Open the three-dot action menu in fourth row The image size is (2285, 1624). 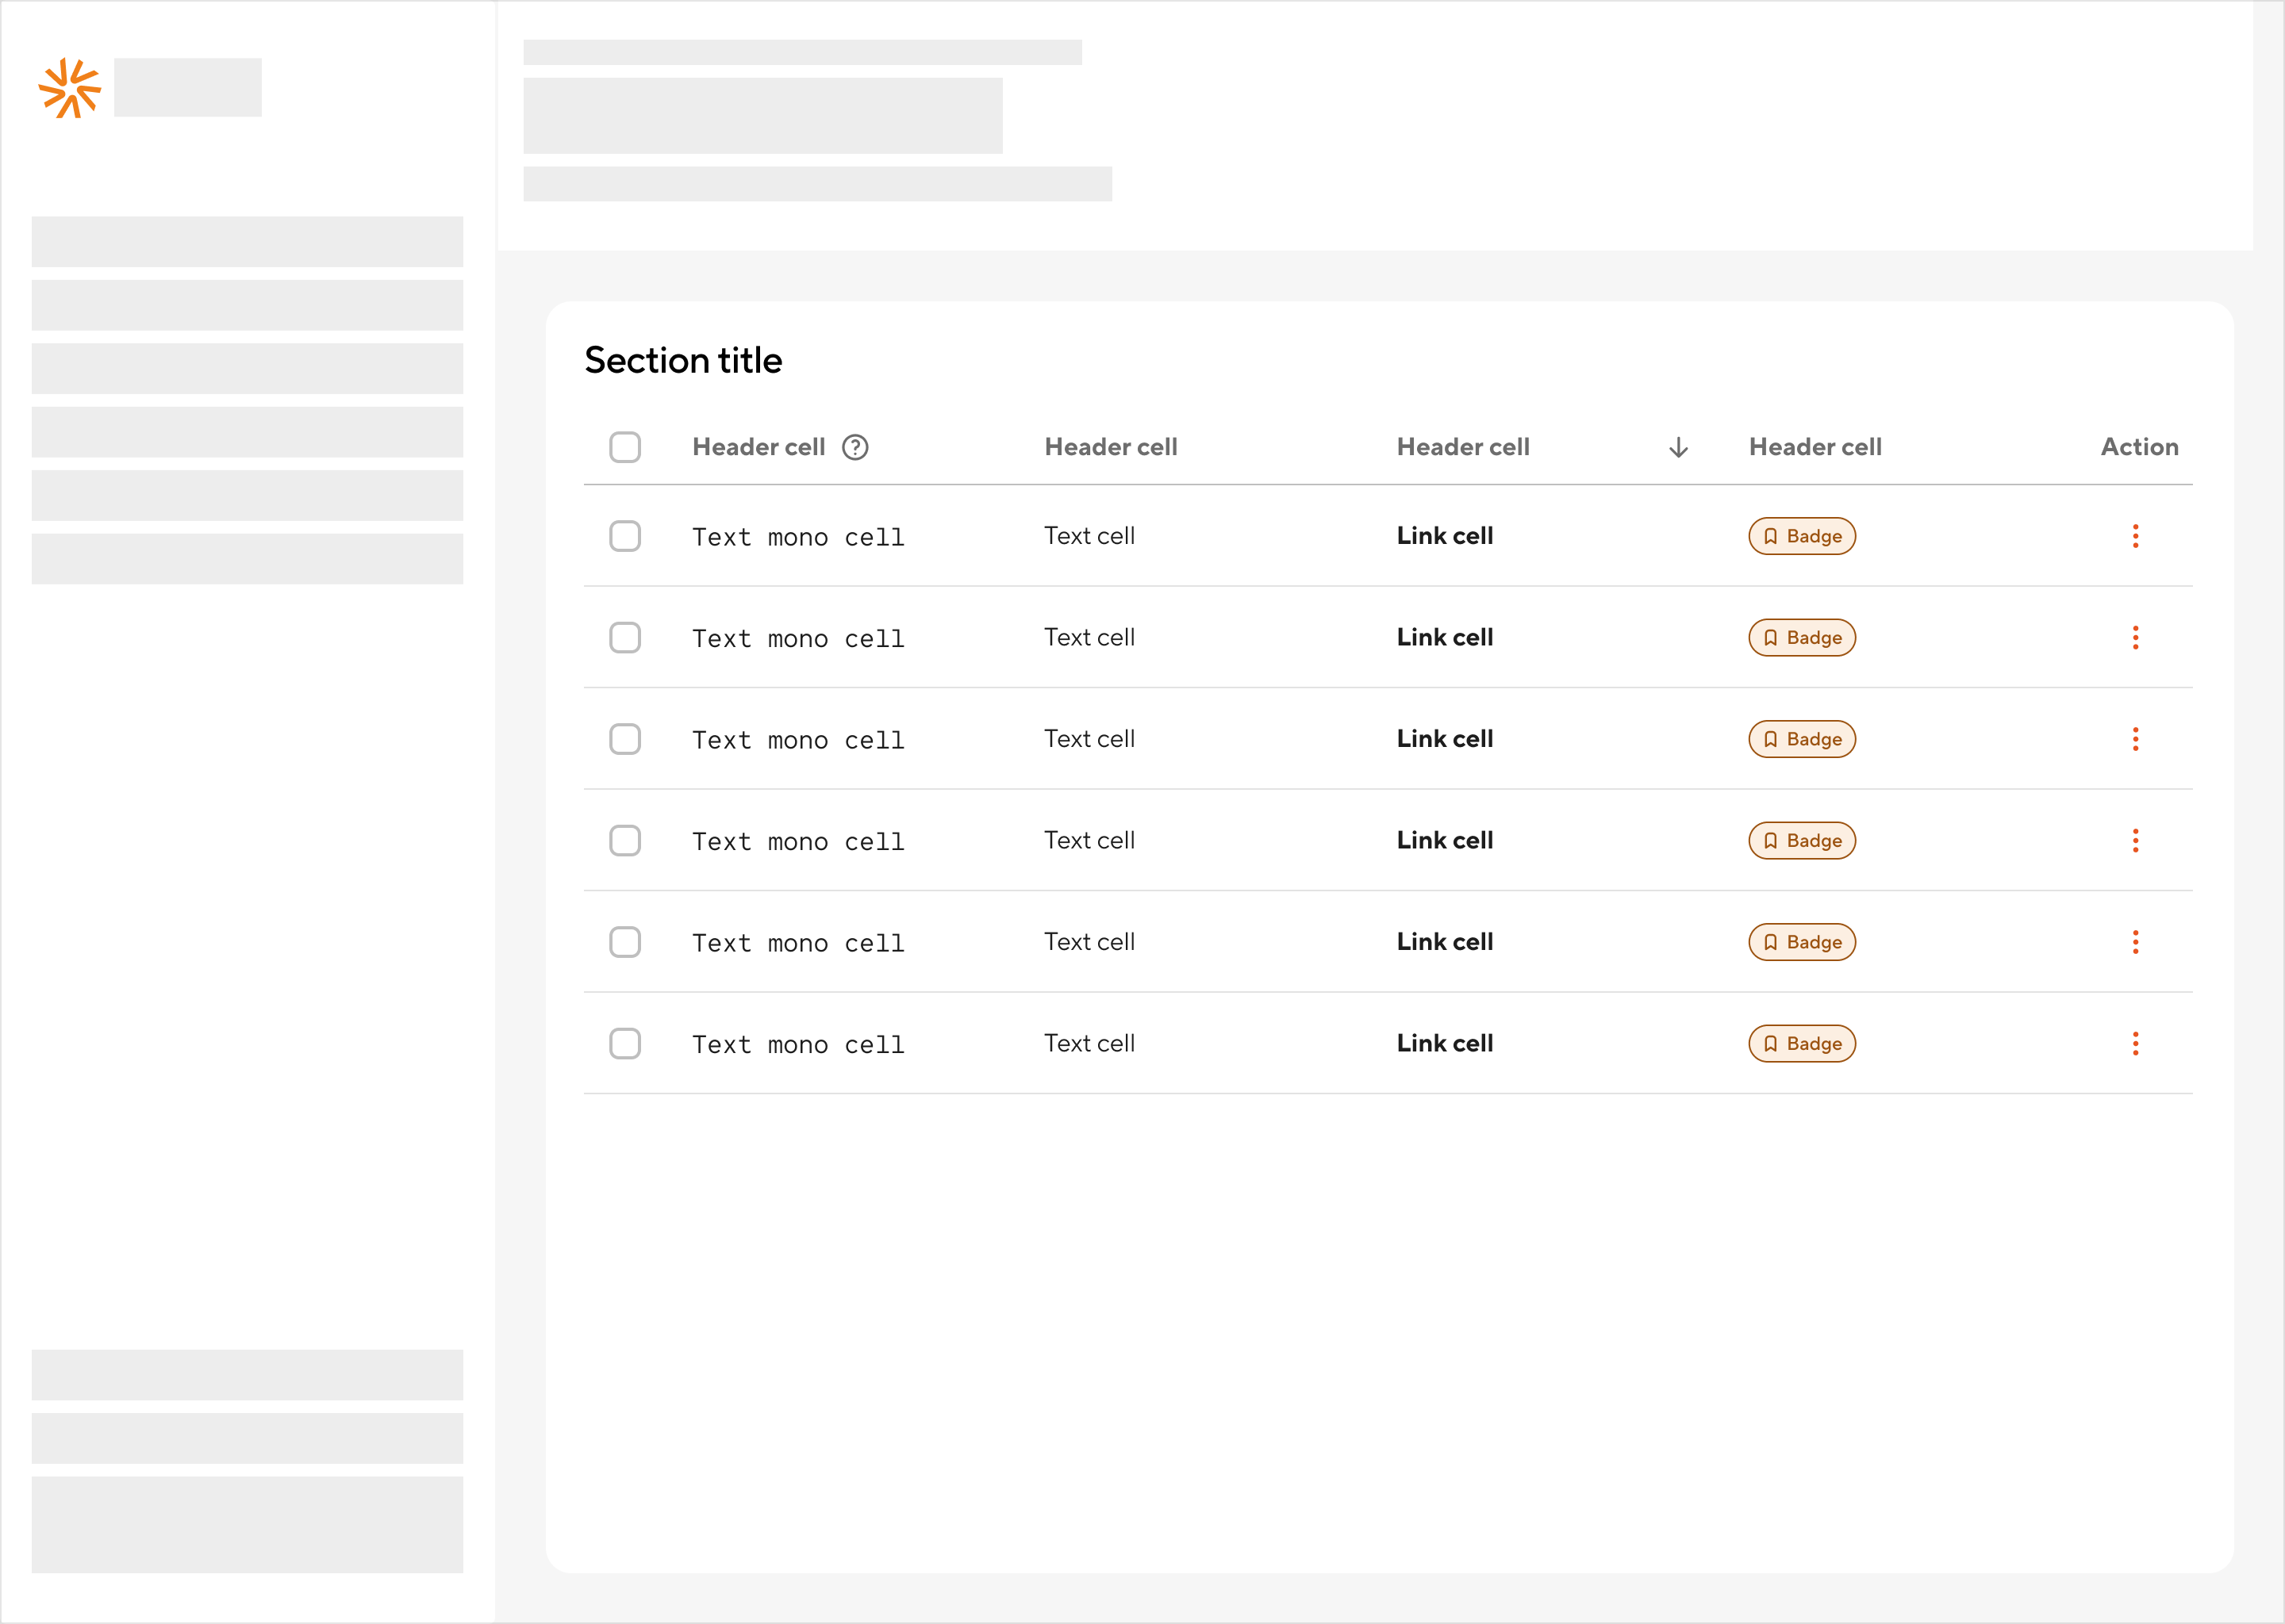[x=2136, y=841]
